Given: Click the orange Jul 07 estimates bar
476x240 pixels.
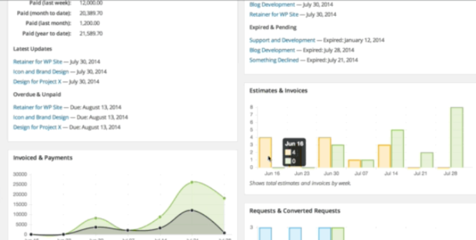Looking at the screenshot, I should click(x=354, y=163).
